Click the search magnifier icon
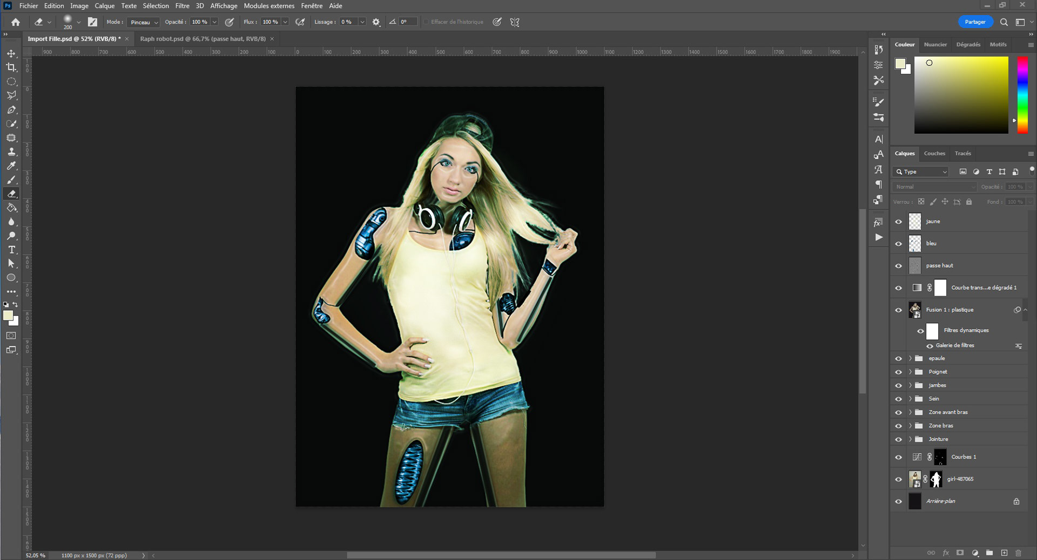The image size is (1037, 560). tap(1004, 22)
